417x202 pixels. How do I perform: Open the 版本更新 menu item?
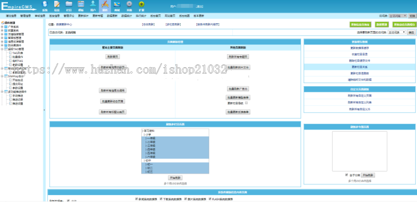(199, 16)
